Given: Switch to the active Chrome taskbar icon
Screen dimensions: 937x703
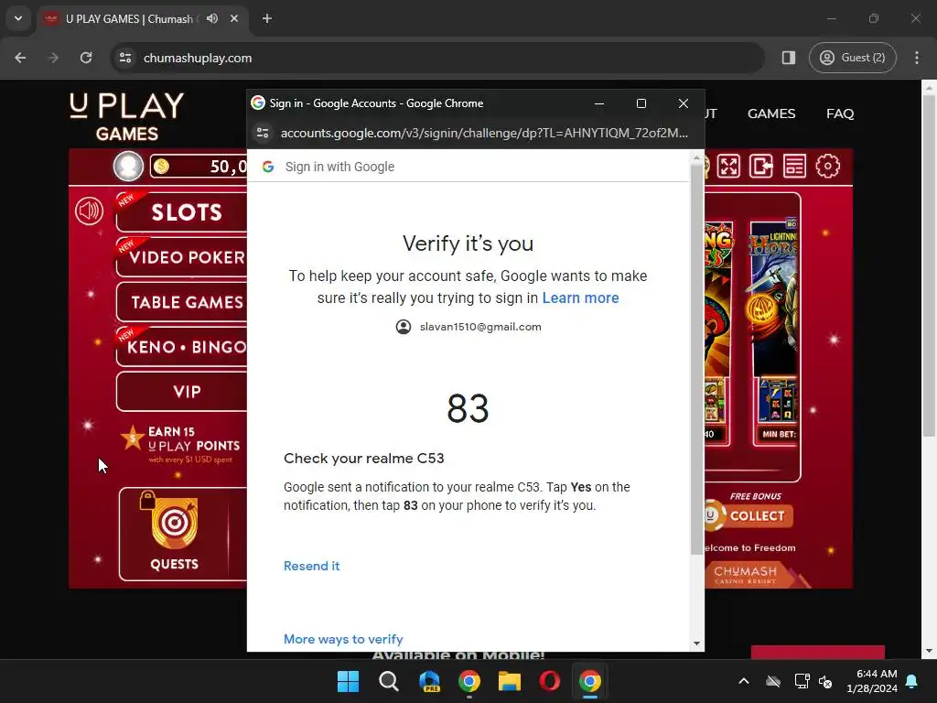Looking at the screenshot, I should click(x=590, y=681).
